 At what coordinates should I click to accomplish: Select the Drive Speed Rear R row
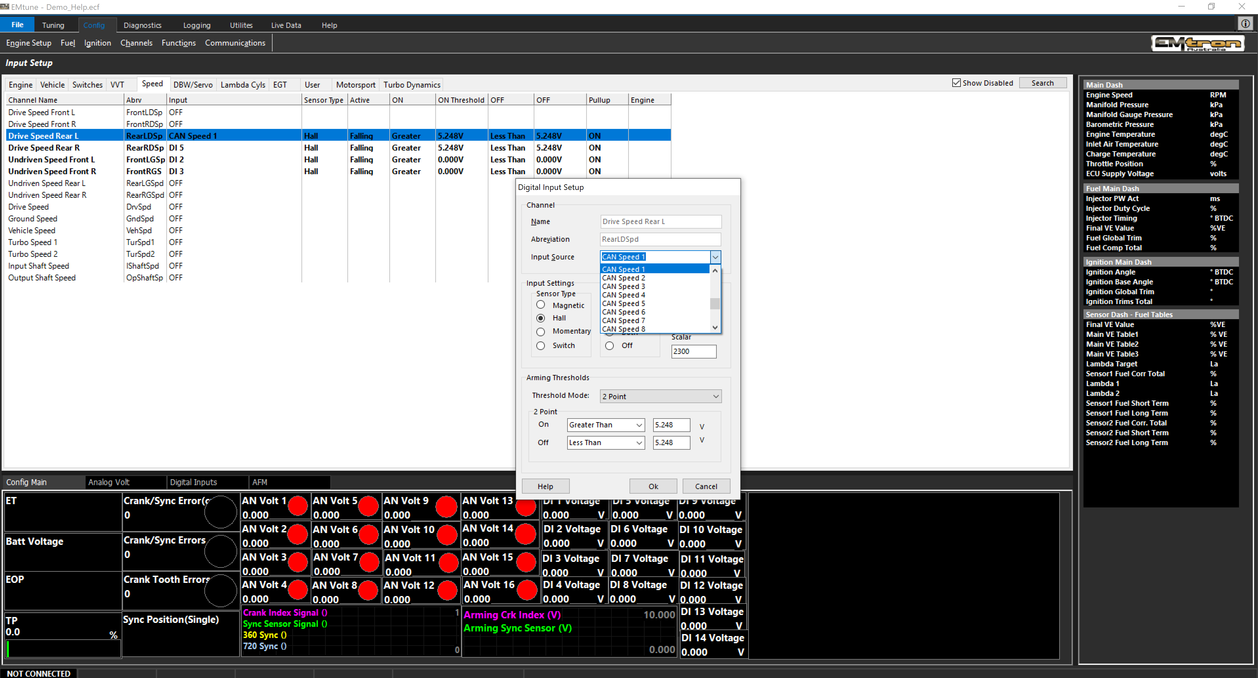tap(339, 148)
